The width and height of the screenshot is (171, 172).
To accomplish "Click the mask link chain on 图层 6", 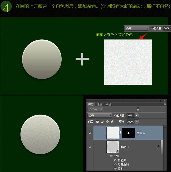I will pyautogui.click(x=120, y=133).
